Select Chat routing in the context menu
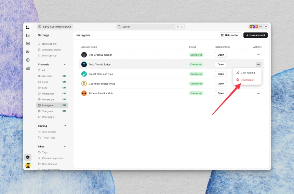This screenshot has width=294, height=194. (x=247, y=73)
